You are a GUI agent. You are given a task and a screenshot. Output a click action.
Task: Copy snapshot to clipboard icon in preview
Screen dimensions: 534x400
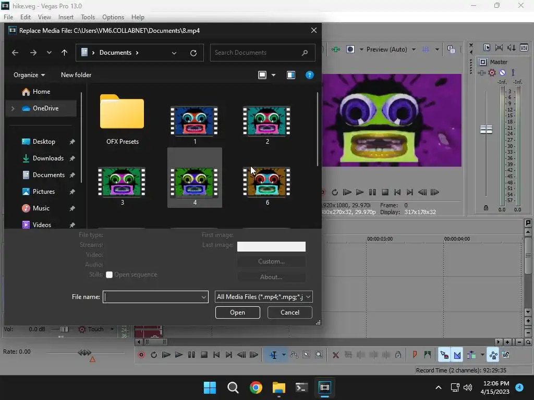click(x=451, y=49)
